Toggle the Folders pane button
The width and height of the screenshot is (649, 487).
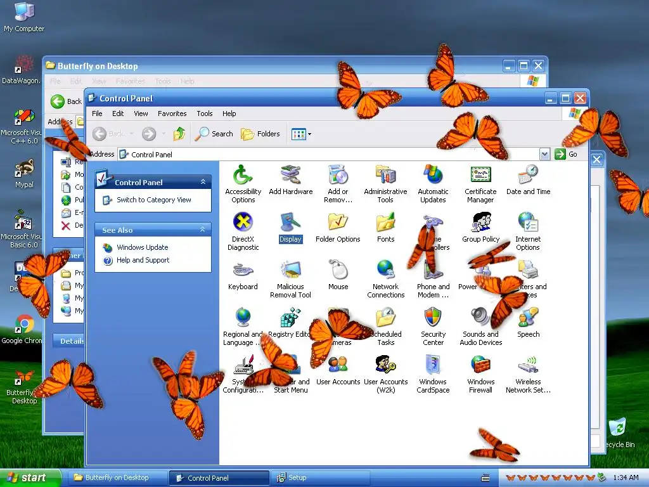(260, 134)
